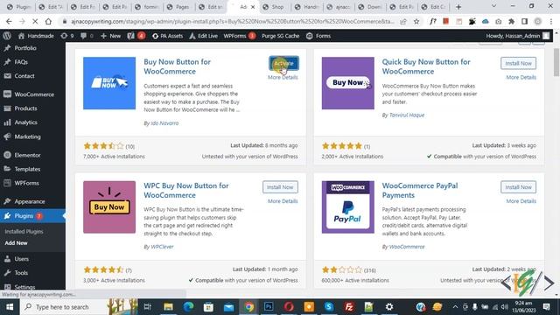This screenshot has height=315, width=560.
Task: Click the WordPress logo in the admin bar
Action: (7, 36)
